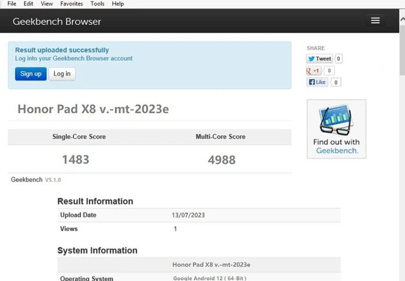Viewport: 405px width, 281px height.
Task: Click the SHARE label
Action: [x=316, y=48]
